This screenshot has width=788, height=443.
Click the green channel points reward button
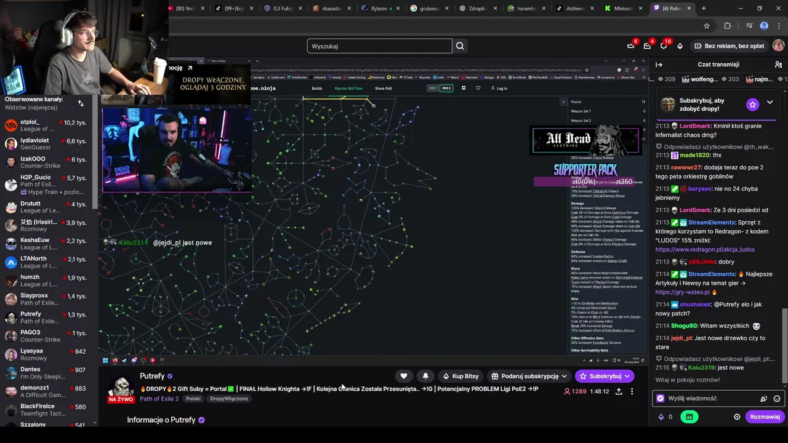(x=689, y=417)
